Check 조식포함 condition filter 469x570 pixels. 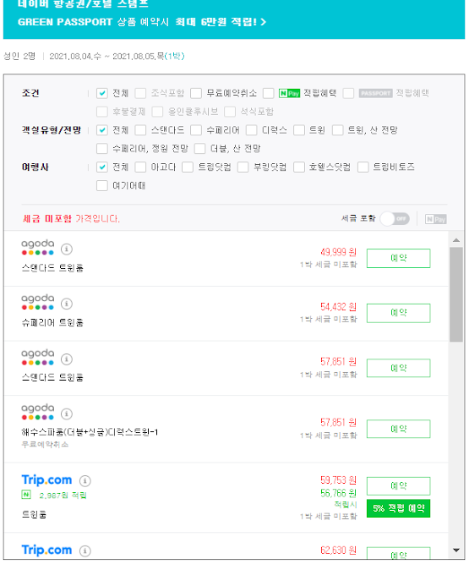(x=140, y=93)
